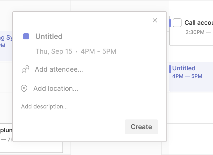
Task: Select the 5PM end time in popup
Action: (x=109, y=51)
